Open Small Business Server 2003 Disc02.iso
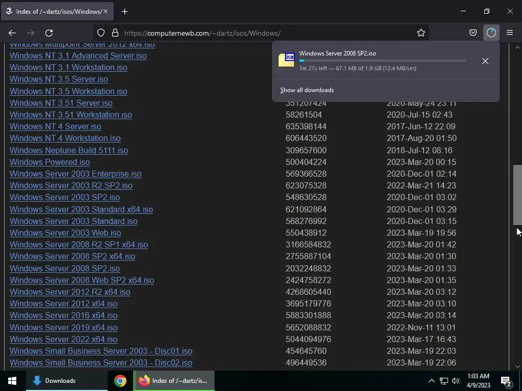 [x=101, y=362]
